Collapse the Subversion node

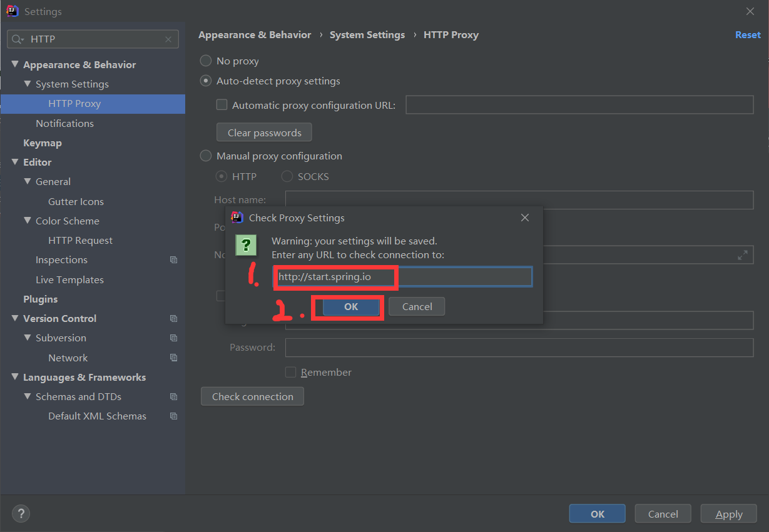(x=28, y=338)
